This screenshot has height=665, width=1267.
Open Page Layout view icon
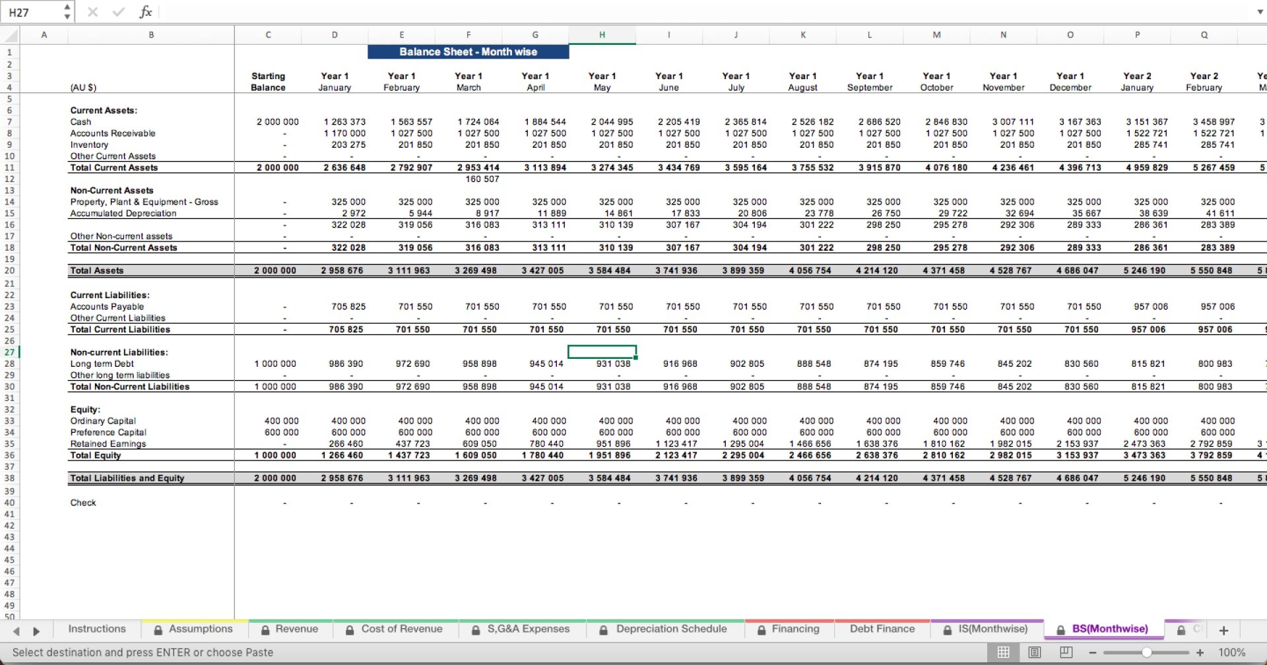coord(1034,652)
